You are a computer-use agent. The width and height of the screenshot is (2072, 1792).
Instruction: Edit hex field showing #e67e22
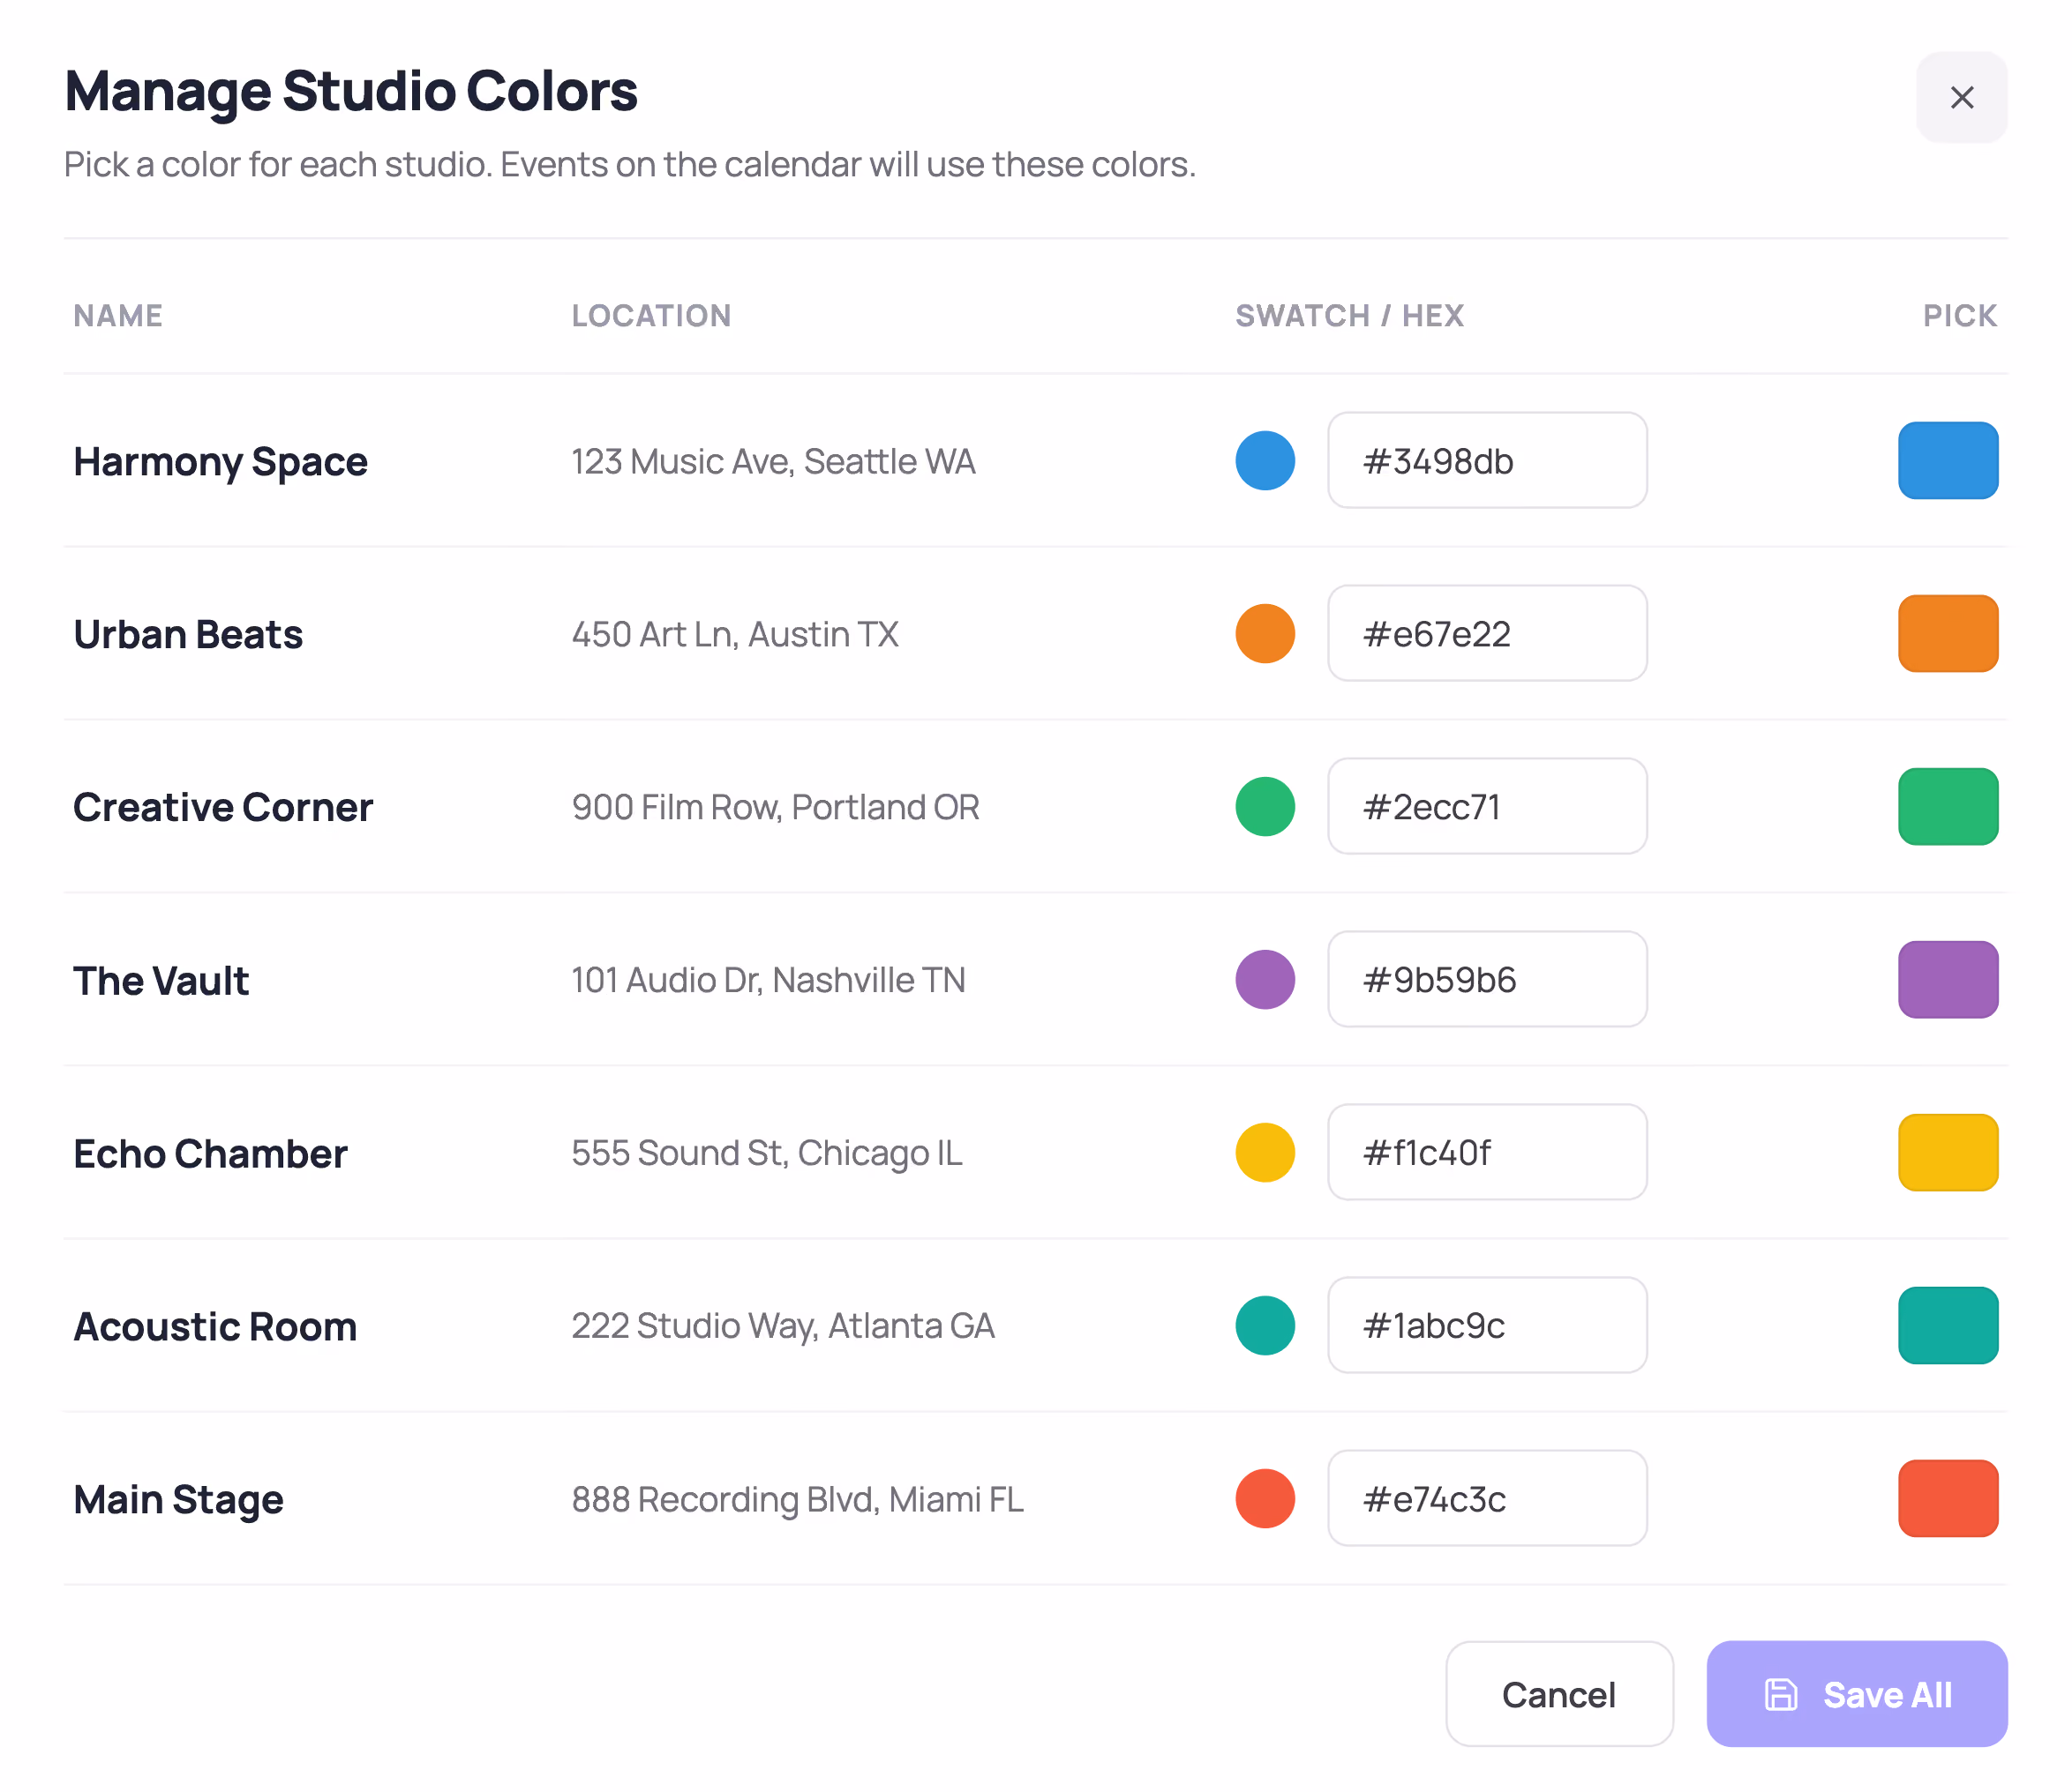1487,633
